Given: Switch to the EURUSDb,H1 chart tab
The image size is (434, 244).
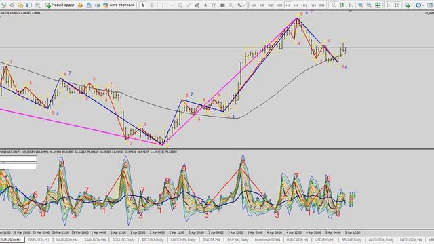Looking at the screenshot, I should coord(12,239).
